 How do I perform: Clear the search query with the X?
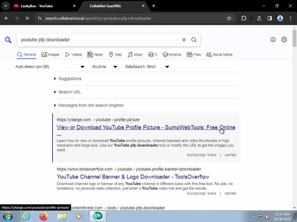(184, 40)
